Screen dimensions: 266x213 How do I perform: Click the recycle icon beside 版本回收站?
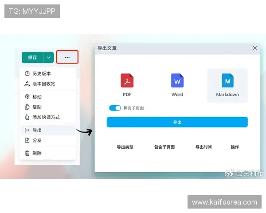27,83
